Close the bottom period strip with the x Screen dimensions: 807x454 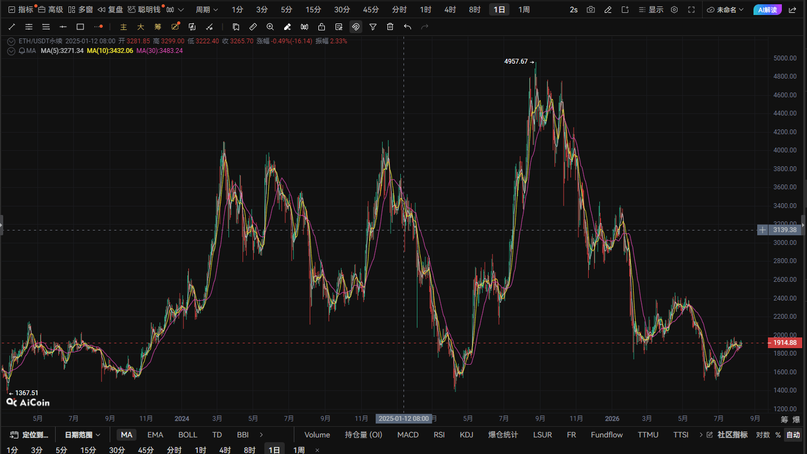(317, 450)
